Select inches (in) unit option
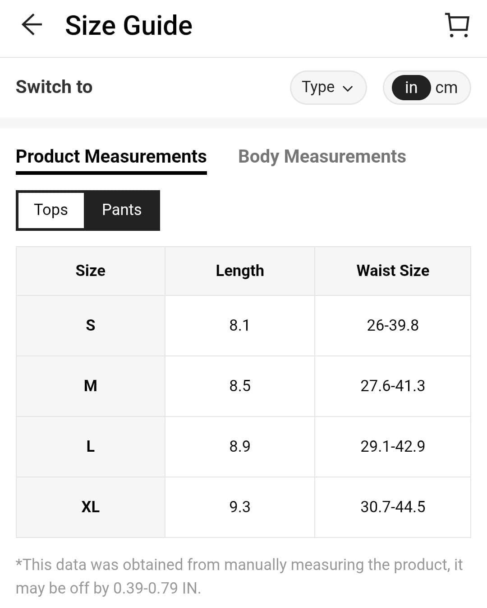This screenshot has height=608, width=487. [x=411, y=88]
